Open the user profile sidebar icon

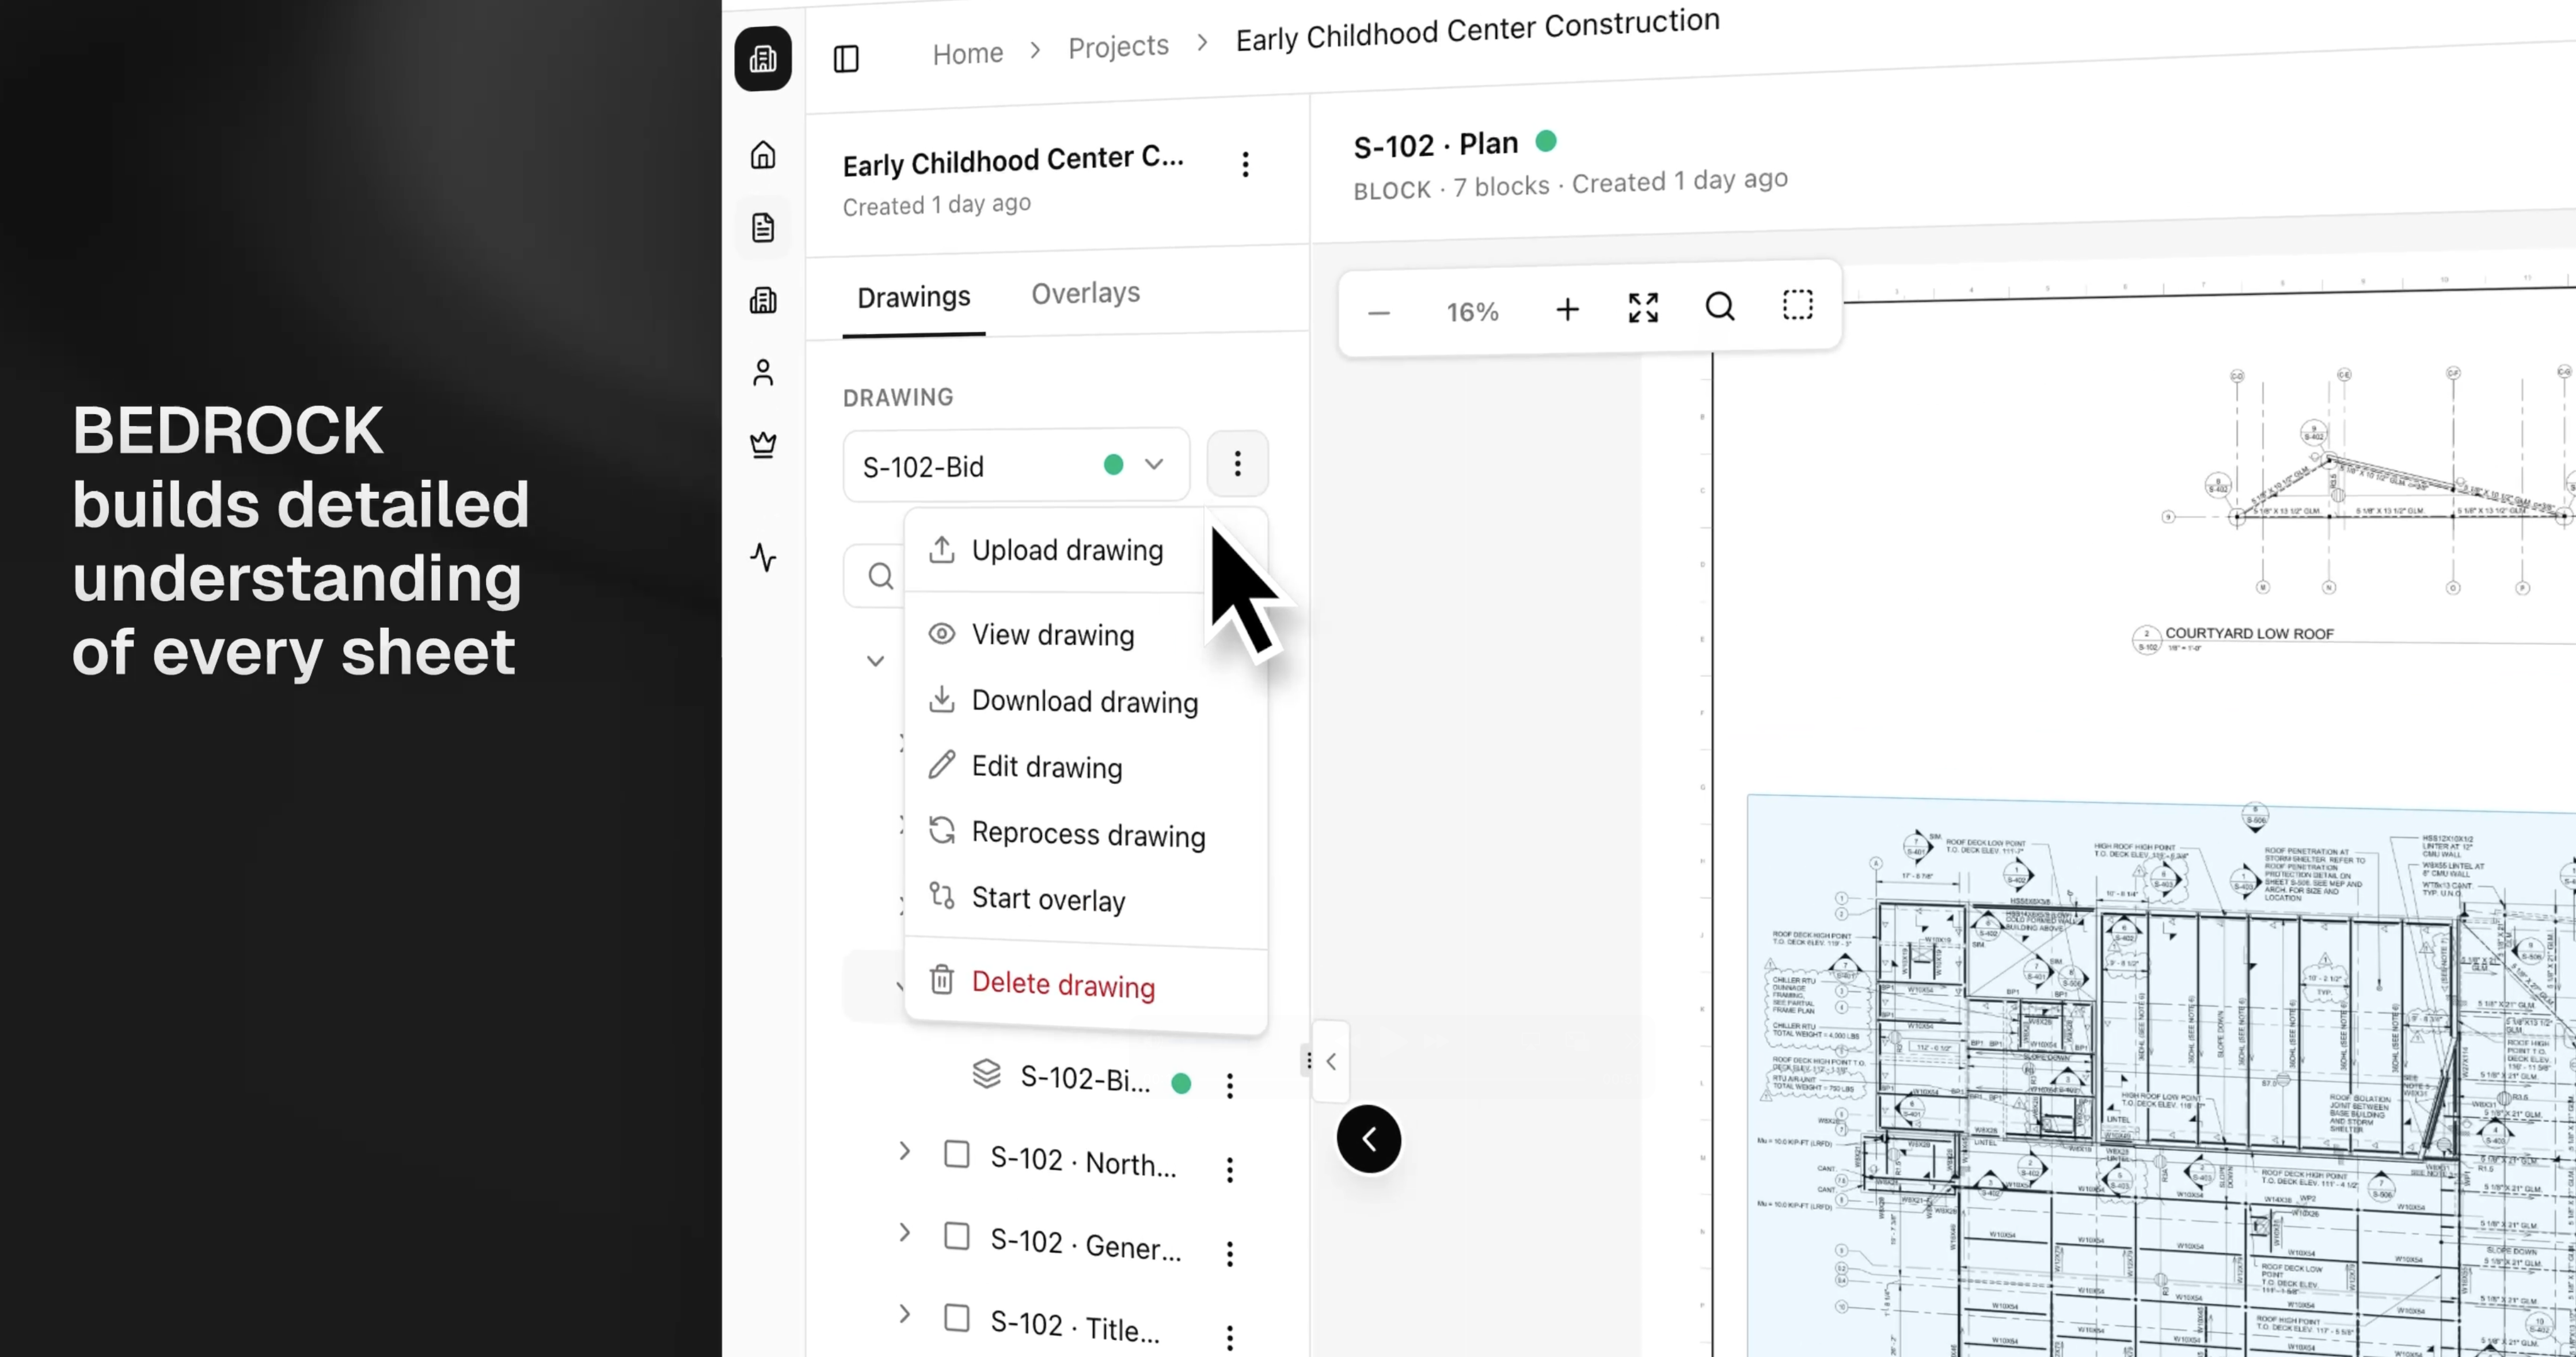(x=763, y=373)
